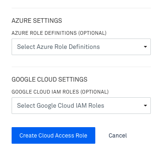Select the Google Cloud Settings section heading

coord(49,80)
